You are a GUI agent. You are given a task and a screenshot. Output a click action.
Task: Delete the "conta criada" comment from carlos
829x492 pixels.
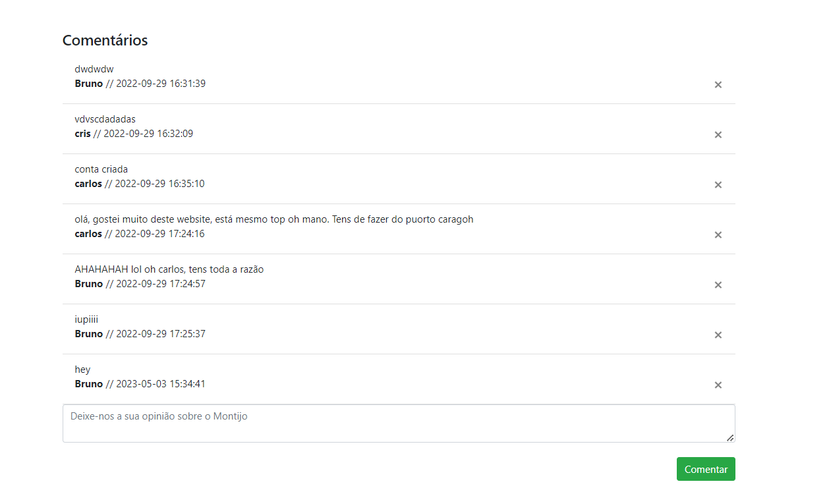(718, 184)
